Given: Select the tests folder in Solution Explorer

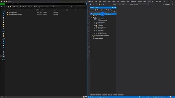Looking at the screenshot, I should coord(95,37).
